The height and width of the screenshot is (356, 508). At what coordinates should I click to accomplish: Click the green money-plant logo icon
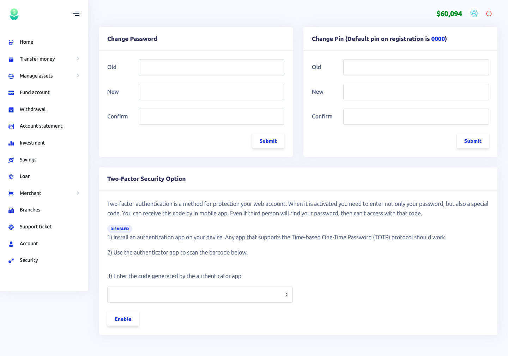click(x=14, y=14)
